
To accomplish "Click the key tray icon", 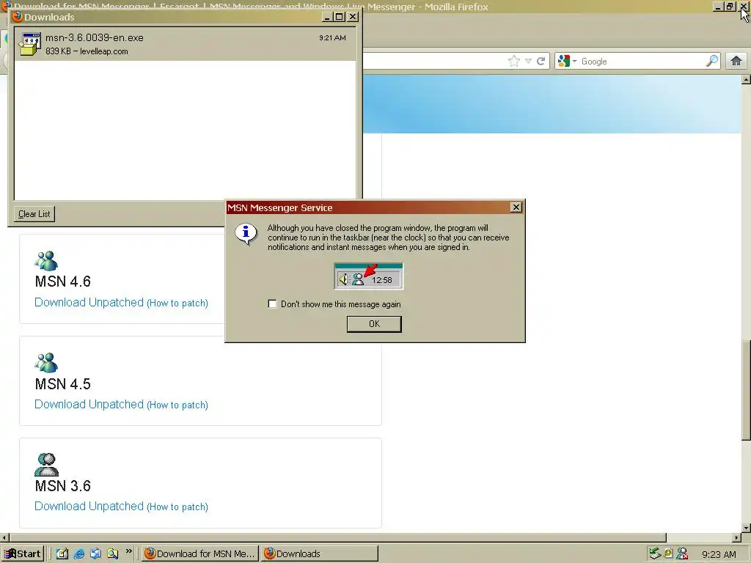I will tap(668, 554).
